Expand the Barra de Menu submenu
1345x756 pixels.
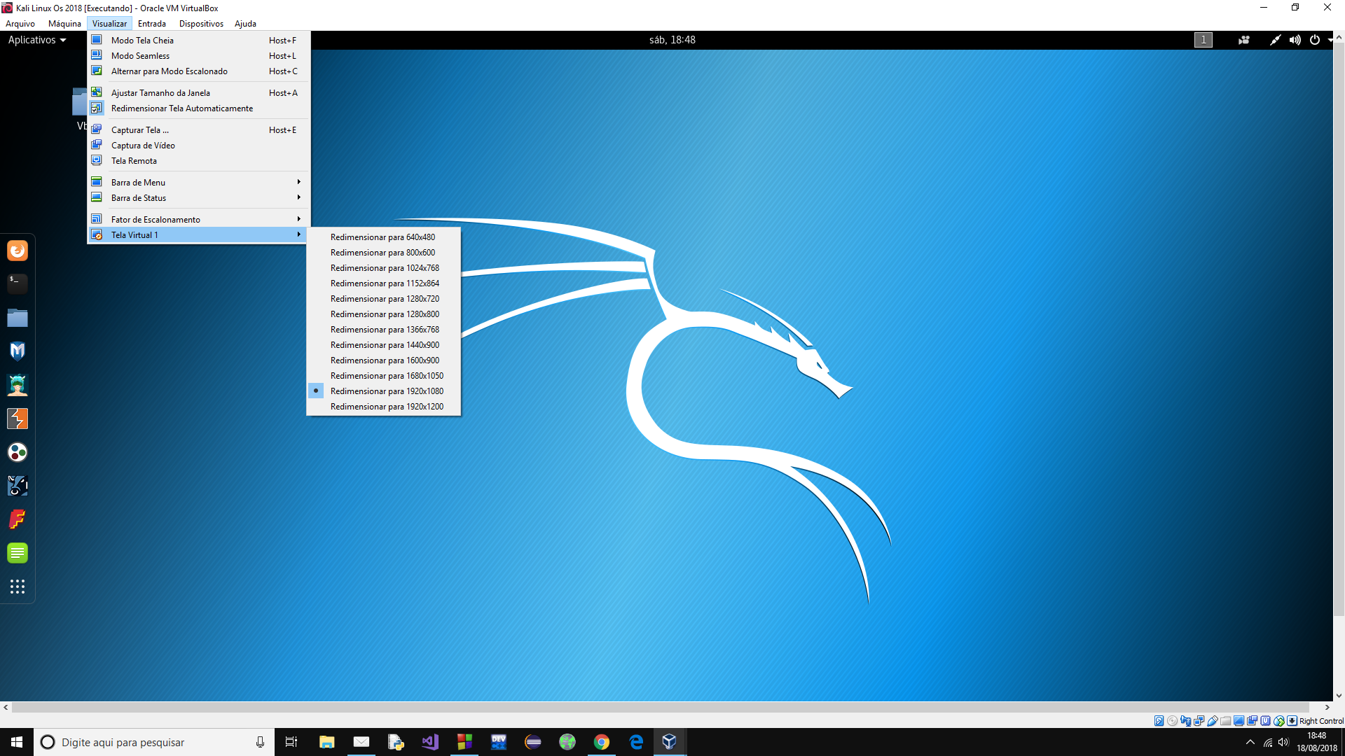198,183
